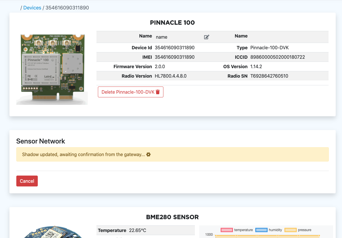Viewport: 342px width, 238px height.
Task: Click the gear icon in shadow update alert
Action: click(x=148, y=154)
